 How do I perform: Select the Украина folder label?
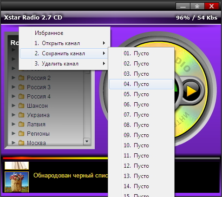coord(38,115)
